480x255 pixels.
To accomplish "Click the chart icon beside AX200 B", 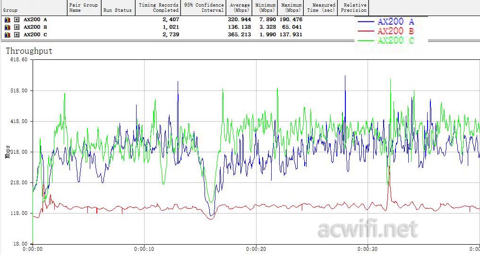I will point(8,27).
